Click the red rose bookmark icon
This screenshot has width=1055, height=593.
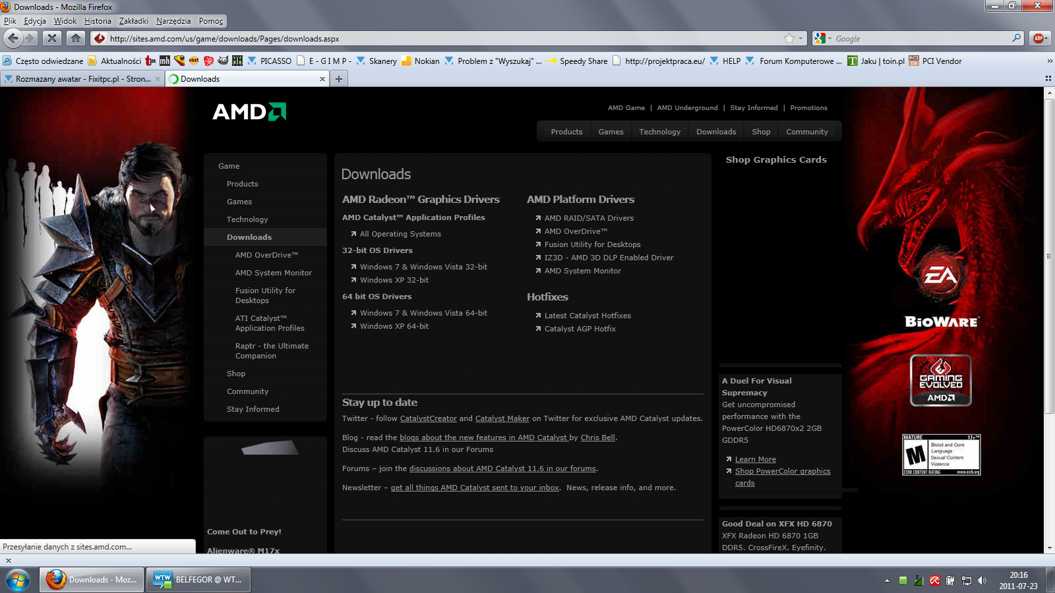tap(208, 61)
